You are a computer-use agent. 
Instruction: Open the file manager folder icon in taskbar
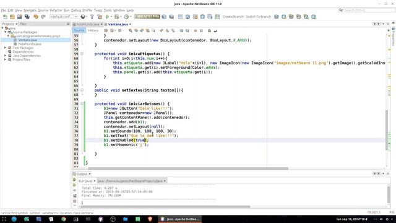[125, 219]
